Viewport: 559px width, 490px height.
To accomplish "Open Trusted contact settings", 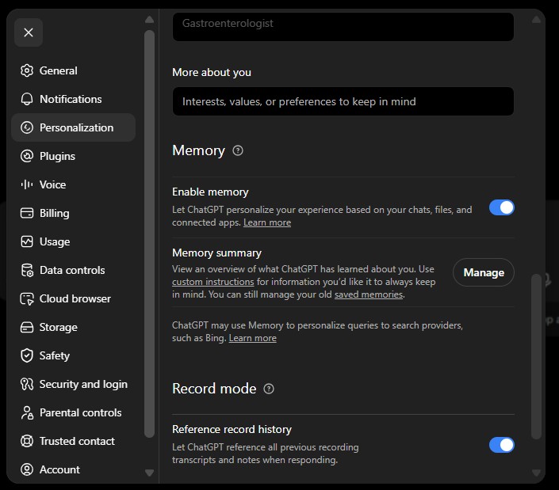I will coord(73,441).
